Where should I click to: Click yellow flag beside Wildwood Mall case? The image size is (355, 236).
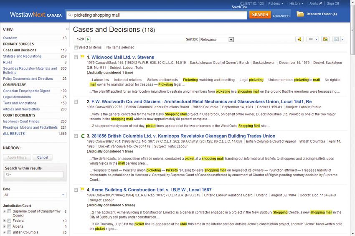click(82, 57)
